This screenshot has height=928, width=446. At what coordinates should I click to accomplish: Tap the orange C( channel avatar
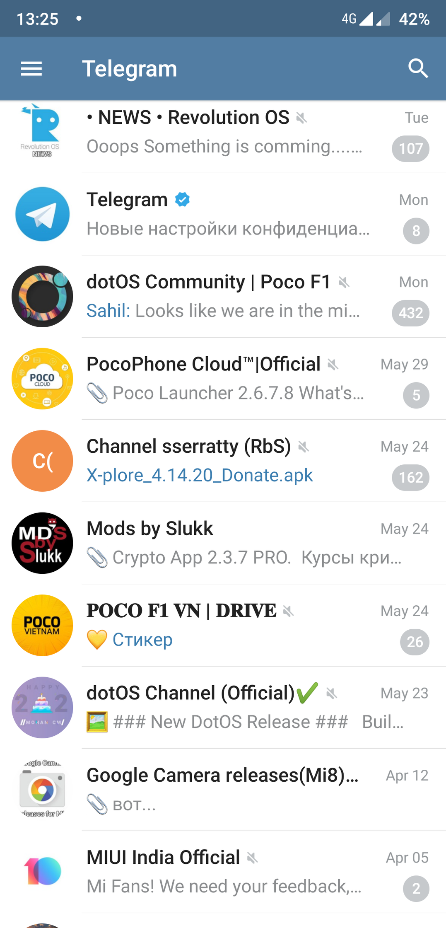click(42, 461)
